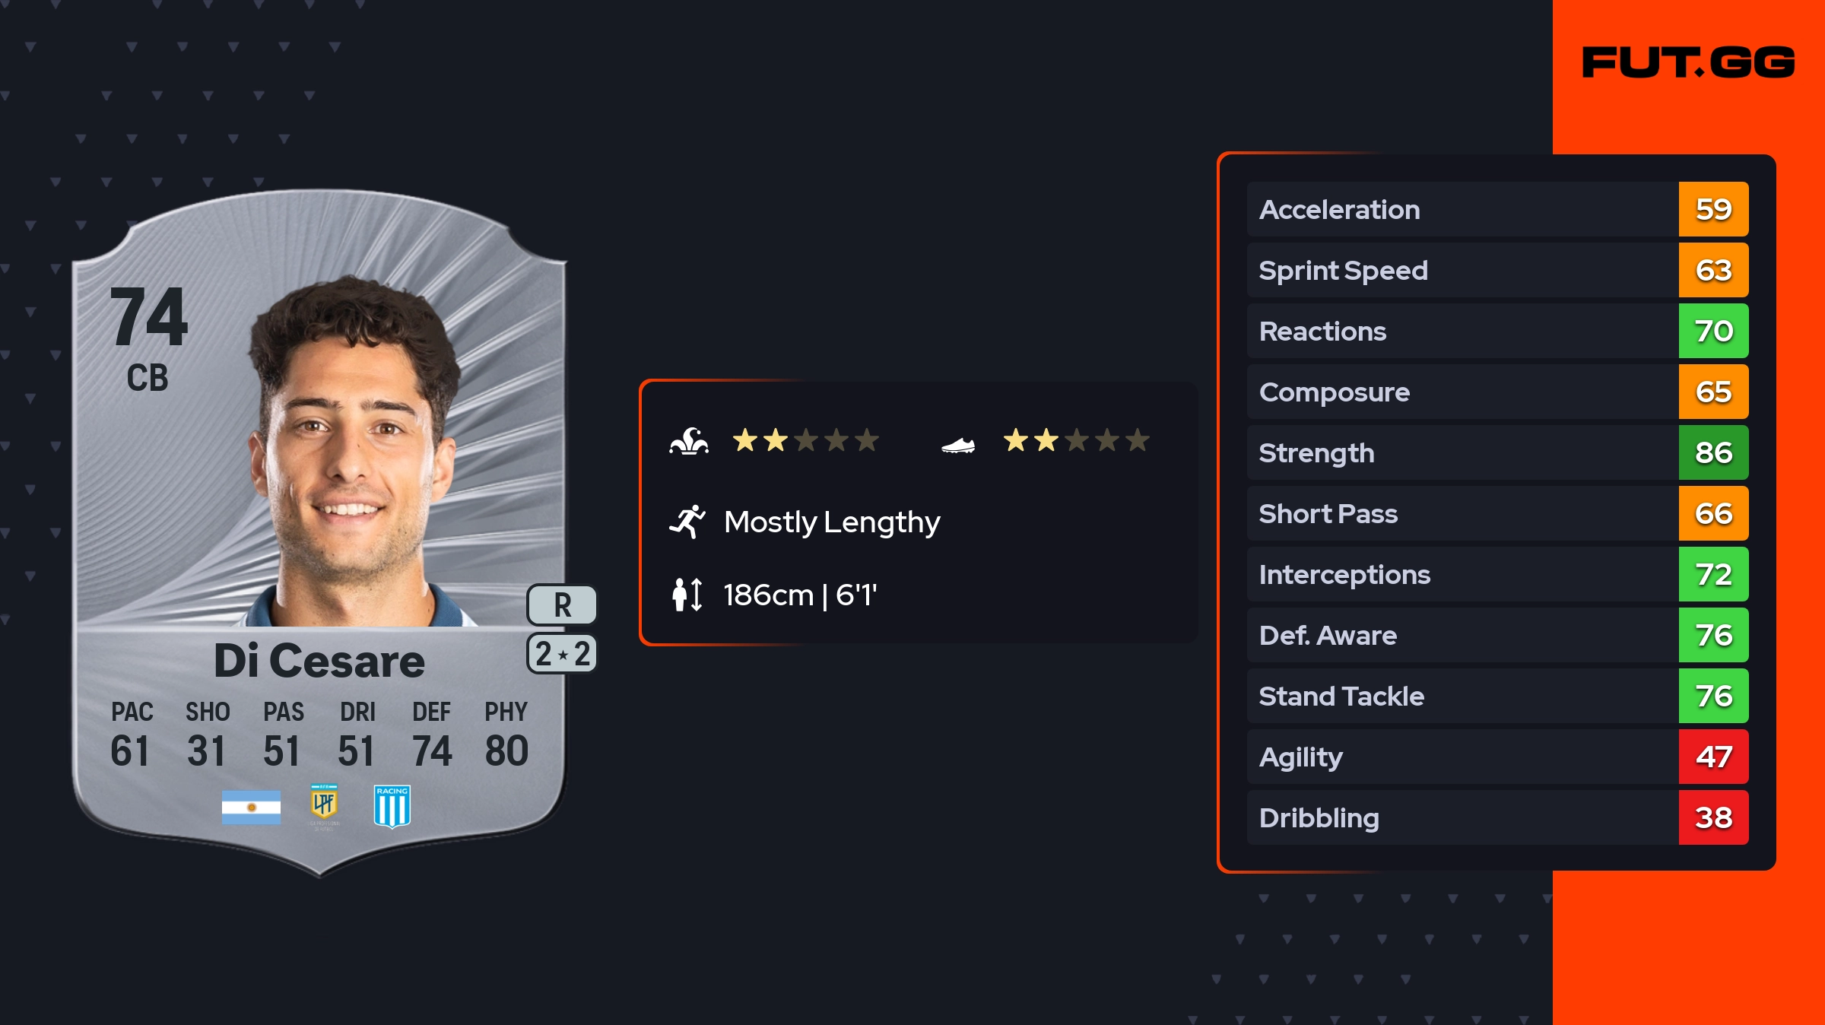Click the skill moves star rating
Screen dimensions: 1825x1025
805,440
